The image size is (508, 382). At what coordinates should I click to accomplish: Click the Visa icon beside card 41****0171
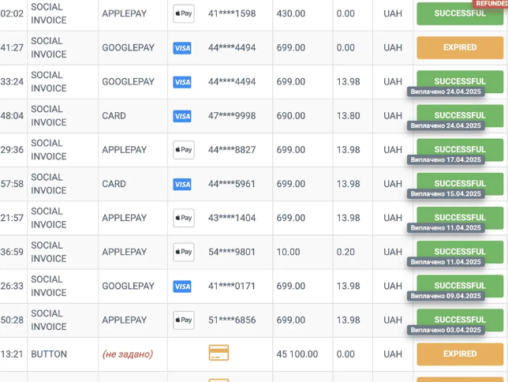(182, 286)
